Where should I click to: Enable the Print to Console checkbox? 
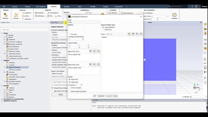70,88
